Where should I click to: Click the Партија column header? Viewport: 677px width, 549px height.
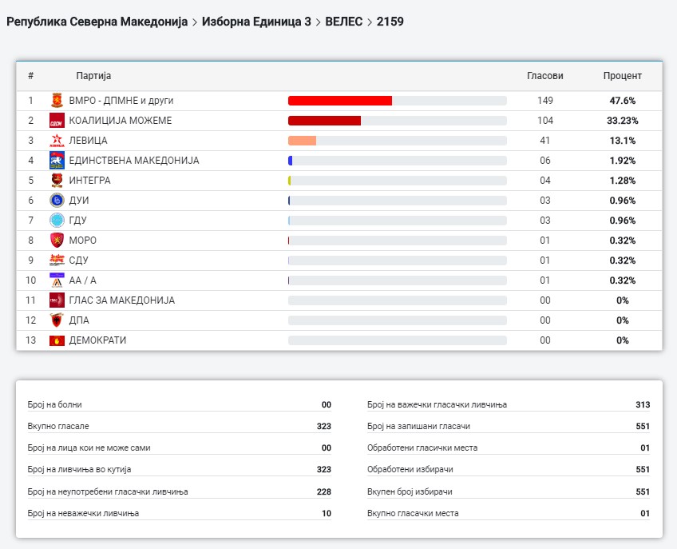[93, 76]
